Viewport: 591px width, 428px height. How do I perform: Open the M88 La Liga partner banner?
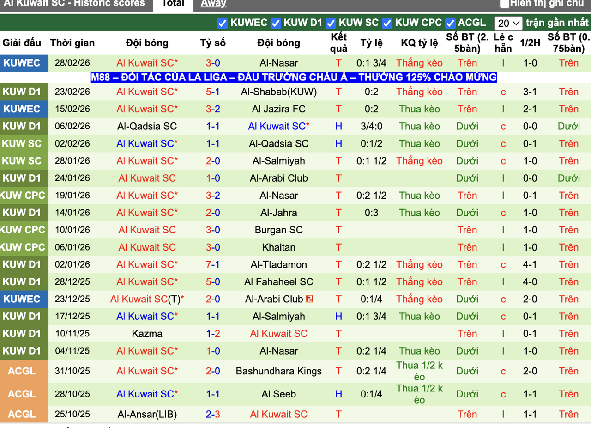[x=294, y=77]
